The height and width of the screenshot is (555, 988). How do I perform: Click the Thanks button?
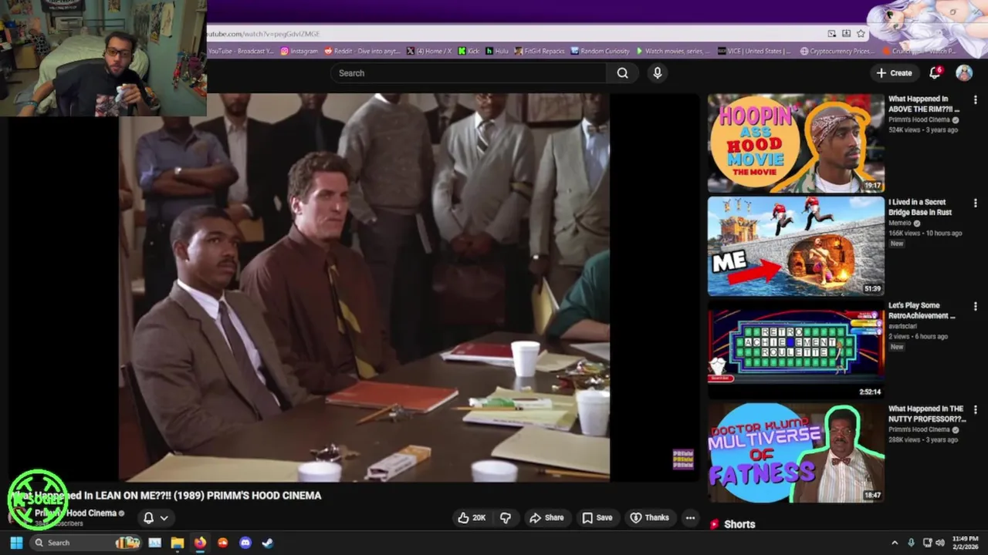pos(649,518)
